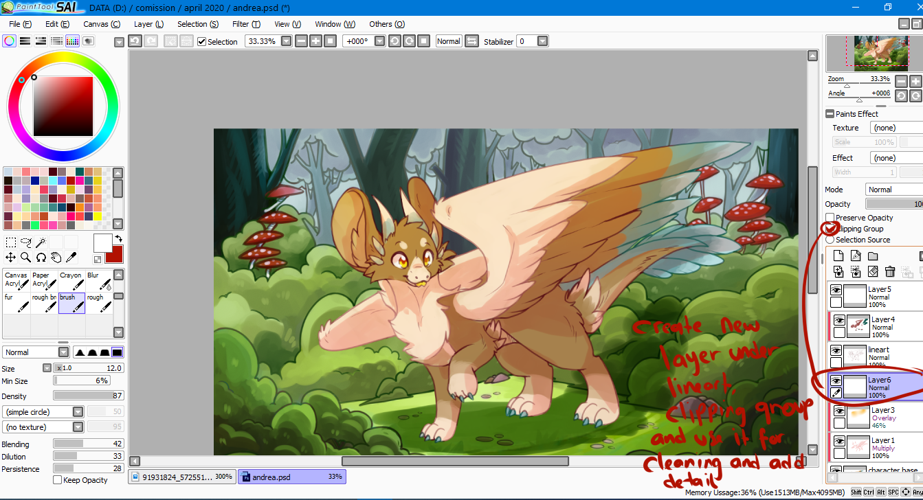Reset the canvas rotation angle
The width and height of the screenshot is (923, 500).
click(x=424, y=41)
